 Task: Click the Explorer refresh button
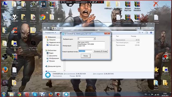coord(139,28)
